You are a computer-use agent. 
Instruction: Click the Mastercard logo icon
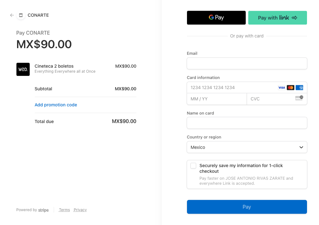(291, 88)
